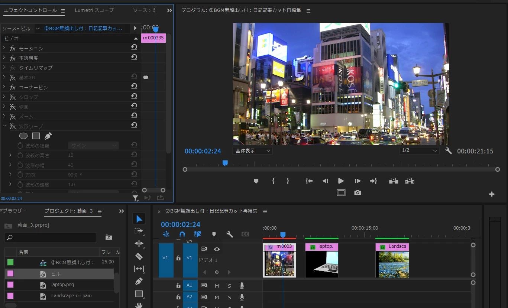Select the Razor tool in toolbar

[x=139, y=256]
